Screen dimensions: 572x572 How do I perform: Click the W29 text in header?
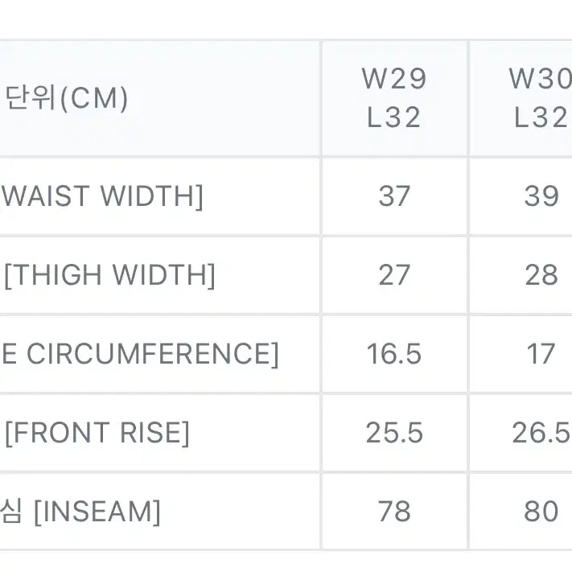394,78
